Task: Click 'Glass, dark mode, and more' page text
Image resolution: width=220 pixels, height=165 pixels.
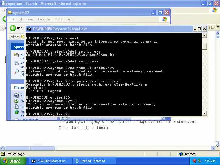Action: (x=83, y=128)
